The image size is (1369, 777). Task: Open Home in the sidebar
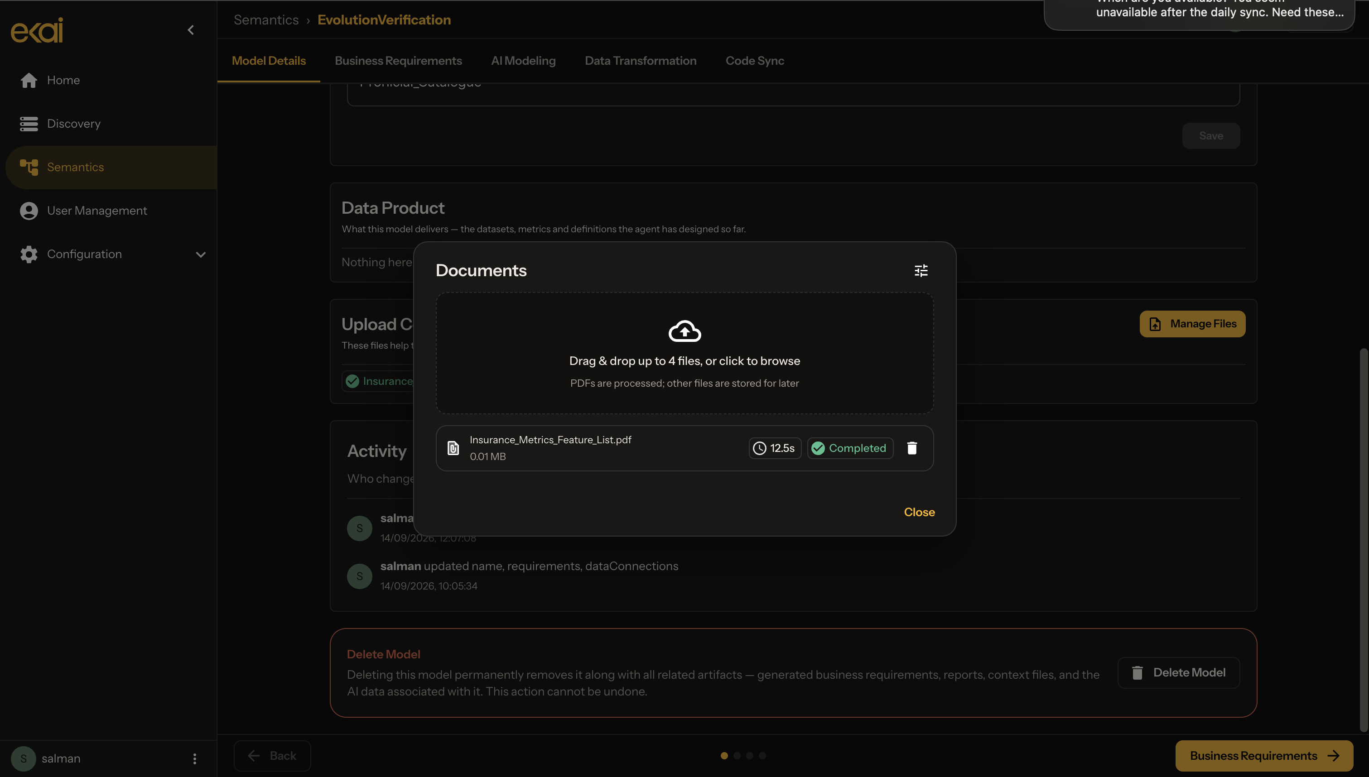108,80
